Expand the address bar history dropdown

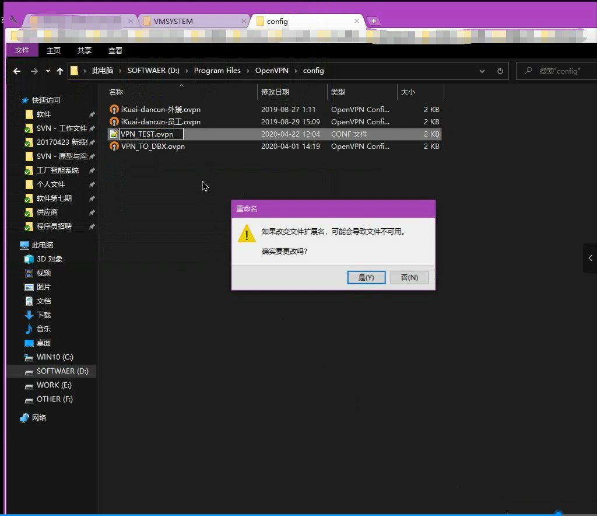click(482, 71)
